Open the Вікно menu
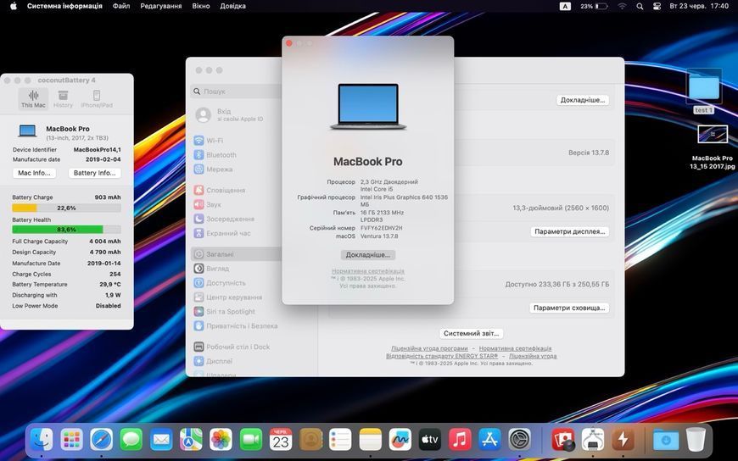The image size is (738, 461). coord(201,6)
